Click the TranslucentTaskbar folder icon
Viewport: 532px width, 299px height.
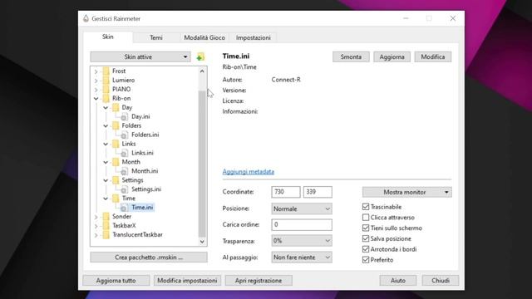pyautogui.click(x=106, y=234)
